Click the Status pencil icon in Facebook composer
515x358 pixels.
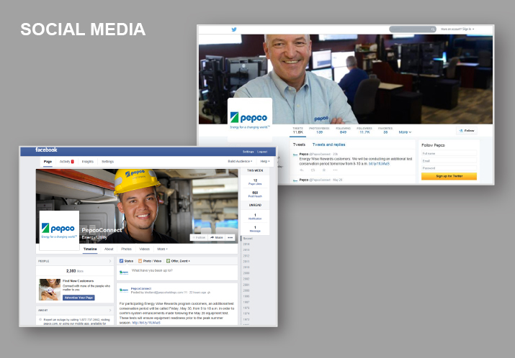tap(121, 261)
